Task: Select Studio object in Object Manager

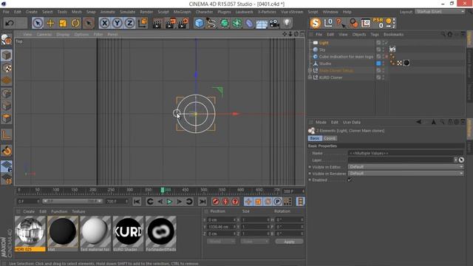Action: click(x=325, y=64)
